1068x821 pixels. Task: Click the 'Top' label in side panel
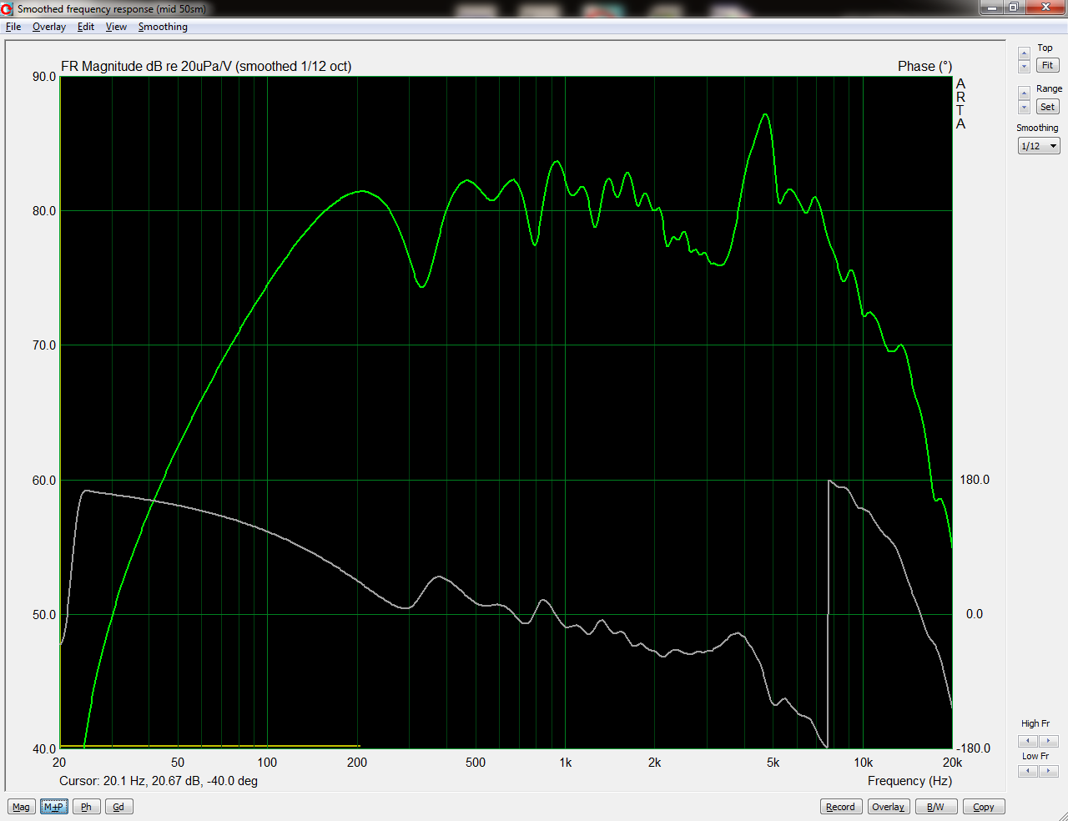1045,48
